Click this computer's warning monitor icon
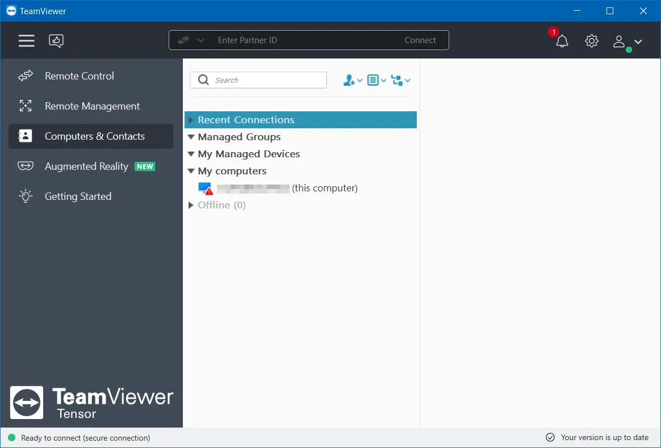This screenshot has width=661, height=448. coord(206,188)
